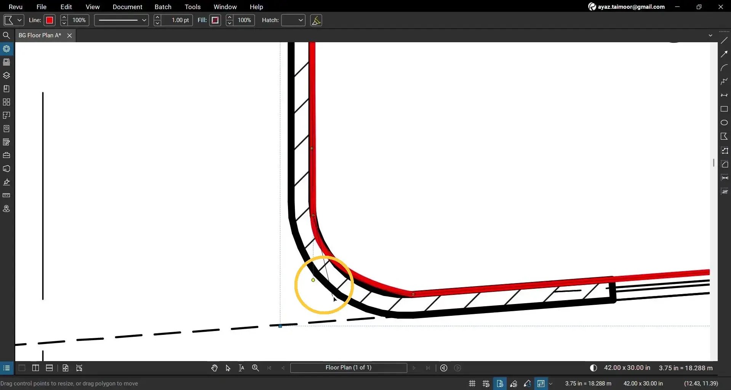Select the Zoom tool near the page controls

pyautogui.click(x=255, y=368)
